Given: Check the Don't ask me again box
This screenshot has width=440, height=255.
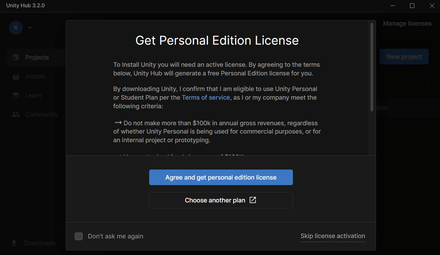Looking at the screenshot, I should point(78,236).
